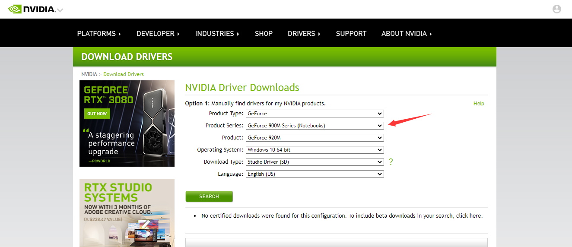The image size is (572, 247).
Task: Expand the dropdown arrow beside NVIDIA logo
Action: 60,10
